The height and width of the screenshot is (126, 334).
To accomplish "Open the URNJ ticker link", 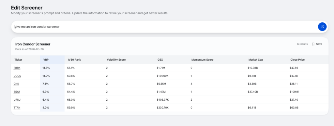I will pos(17,100).
